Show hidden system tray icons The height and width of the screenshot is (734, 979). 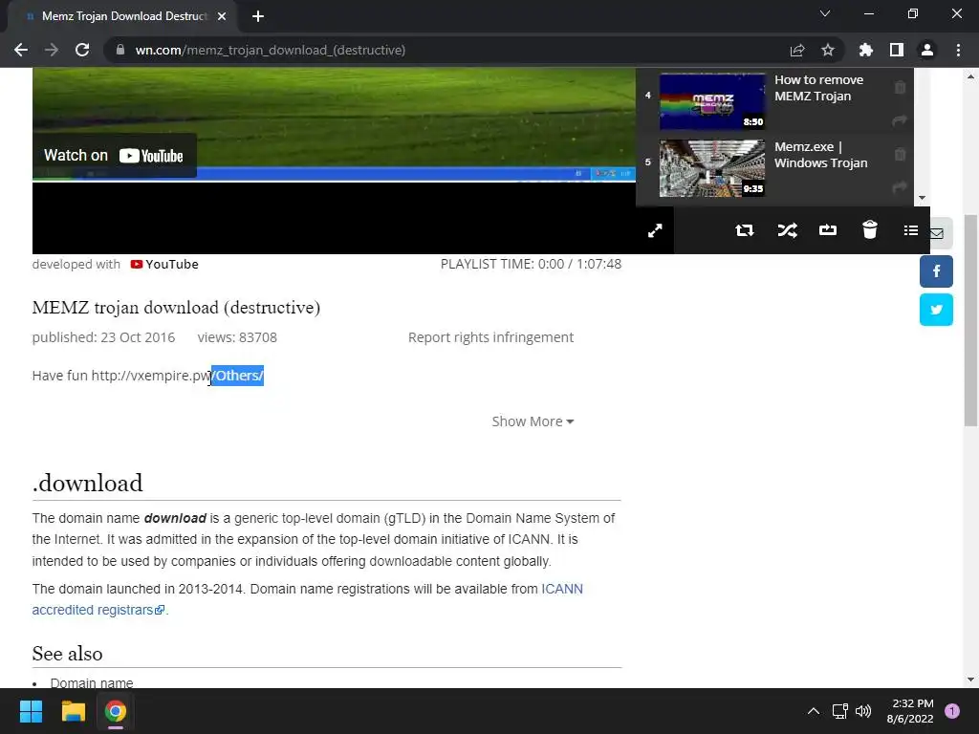pos(814,711)
